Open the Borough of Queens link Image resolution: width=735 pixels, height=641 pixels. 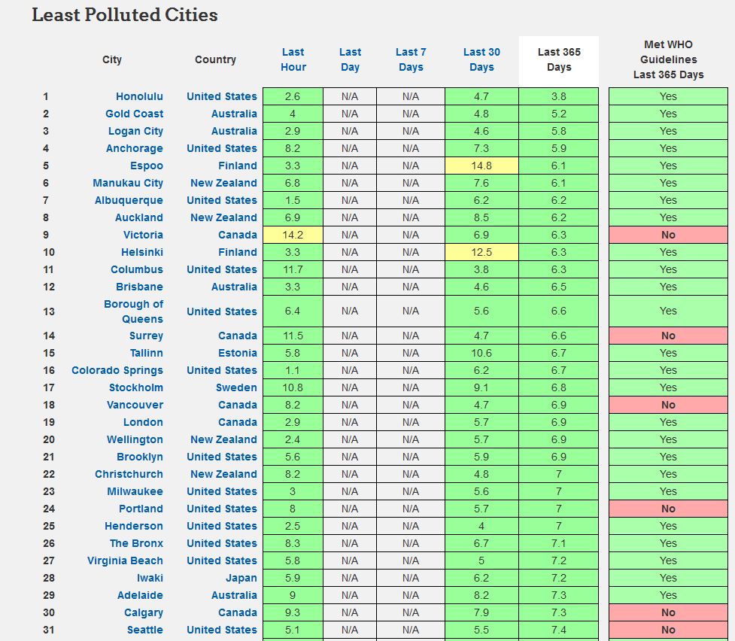pyautogui.click(x=133, y=311)
